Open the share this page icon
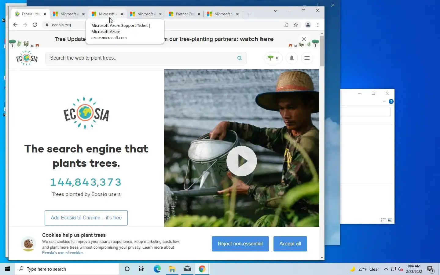Viewport: 440px width, 275px height. pyautogui.click(x=286, y=25)
